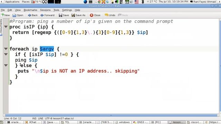The height and width of the screenshot is (124, 221).
Task: Collapse the 'else' block fold marker
Action: click(x=6, y=65)
